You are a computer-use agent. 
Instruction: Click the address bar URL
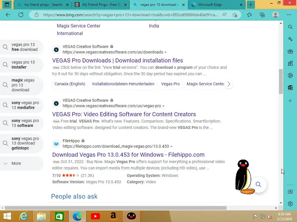point(131,15)
